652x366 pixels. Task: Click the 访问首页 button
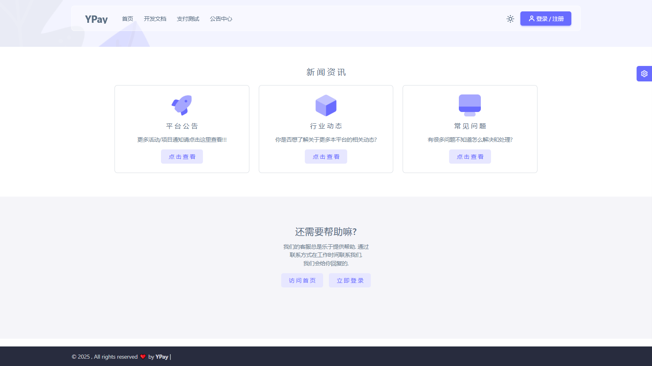[x=302, y=281]
